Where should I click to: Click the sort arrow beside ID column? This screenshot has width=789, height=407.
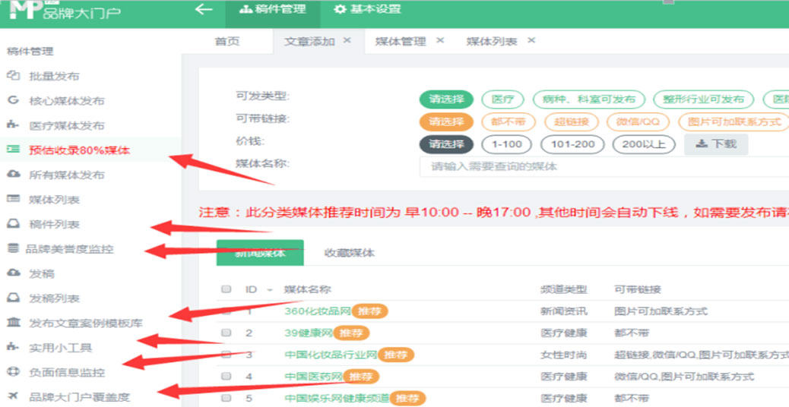pyautogui.click(x=269, y=290)
